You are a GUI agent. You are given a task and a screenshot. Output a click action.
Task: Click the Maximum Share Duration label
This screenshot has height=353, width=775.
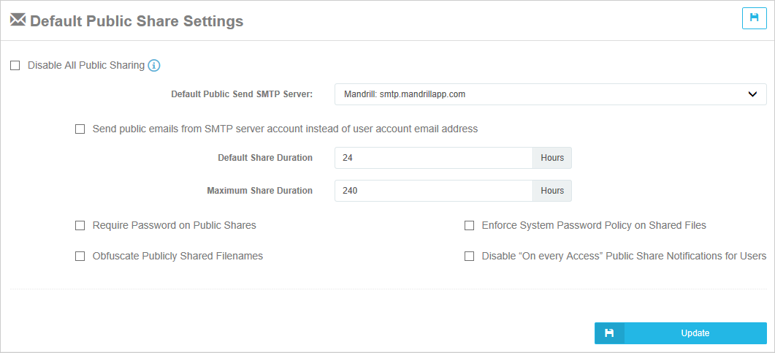click(x=259, y=190)
